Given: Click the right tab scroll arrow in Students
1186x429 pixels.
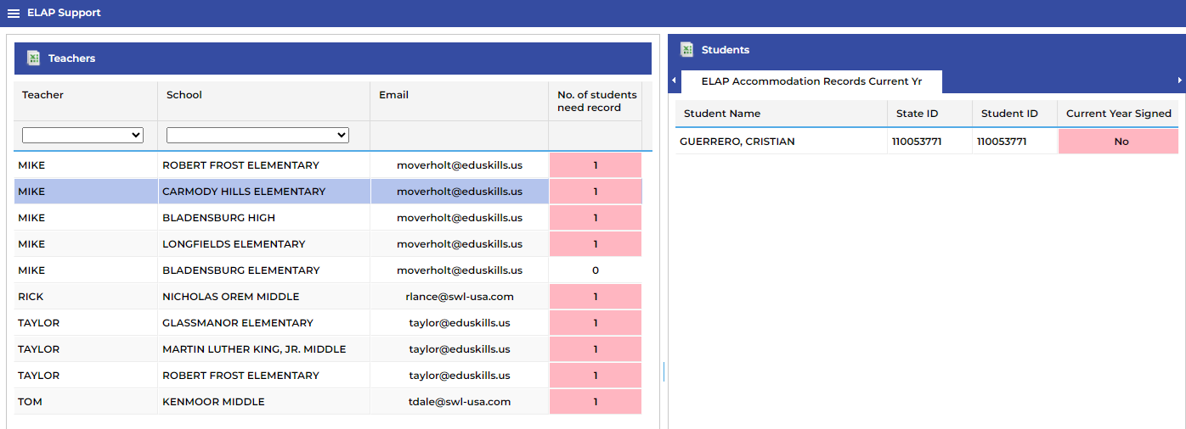Looking at the screenshot, I should coord(1180,81).
